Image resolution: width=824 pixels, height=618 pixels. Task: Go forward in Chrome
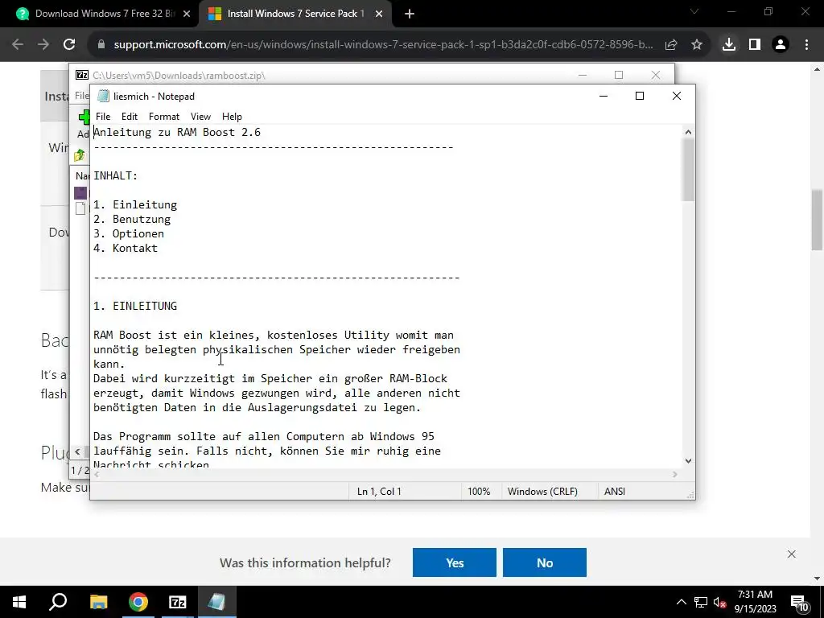[43, 45]
